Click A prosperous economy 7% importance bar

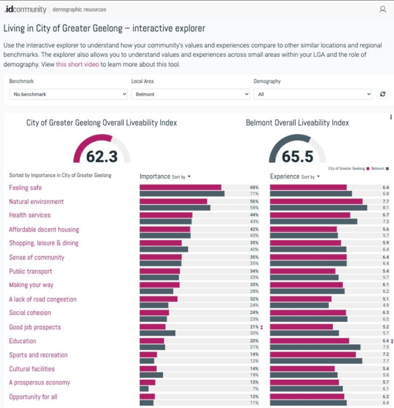point(144,389)
